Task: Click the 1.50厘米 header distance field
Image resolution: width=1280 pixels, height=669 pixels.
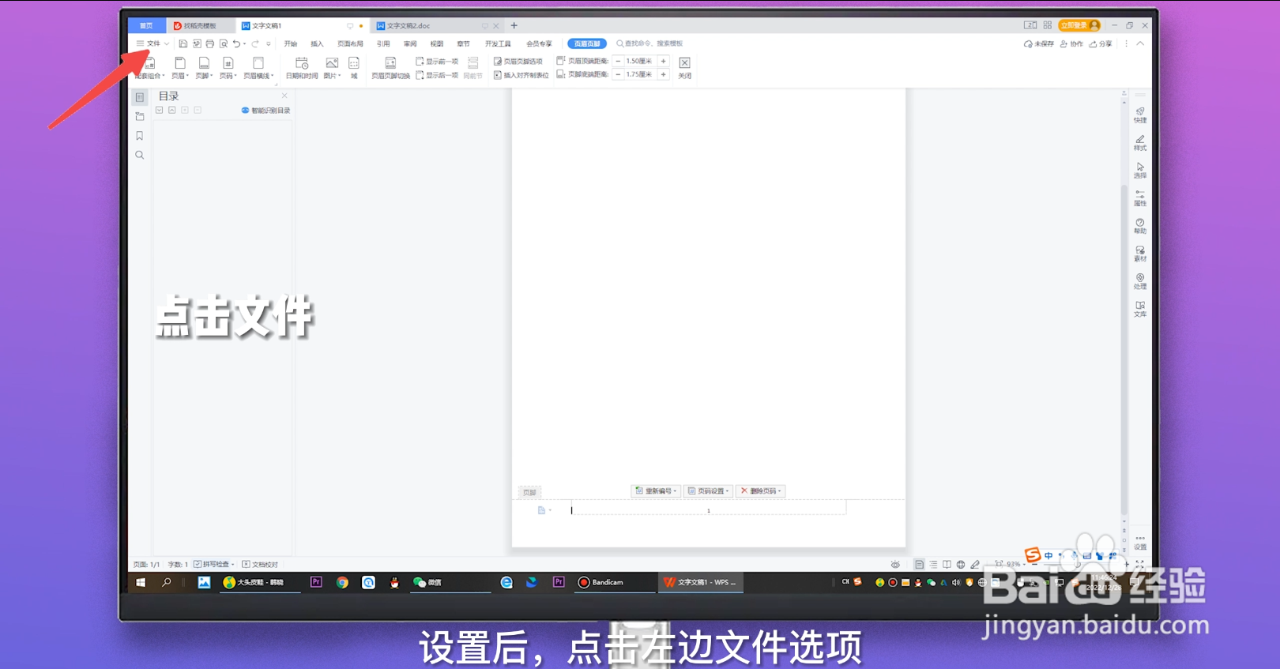Action: (640, 61)
